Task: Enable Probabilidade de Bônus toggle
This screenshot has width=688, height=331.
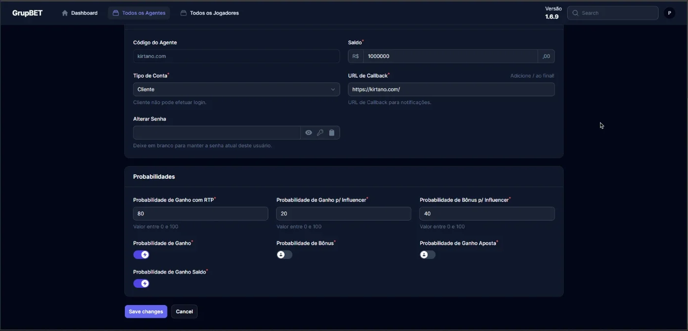Action: (285, 255)
